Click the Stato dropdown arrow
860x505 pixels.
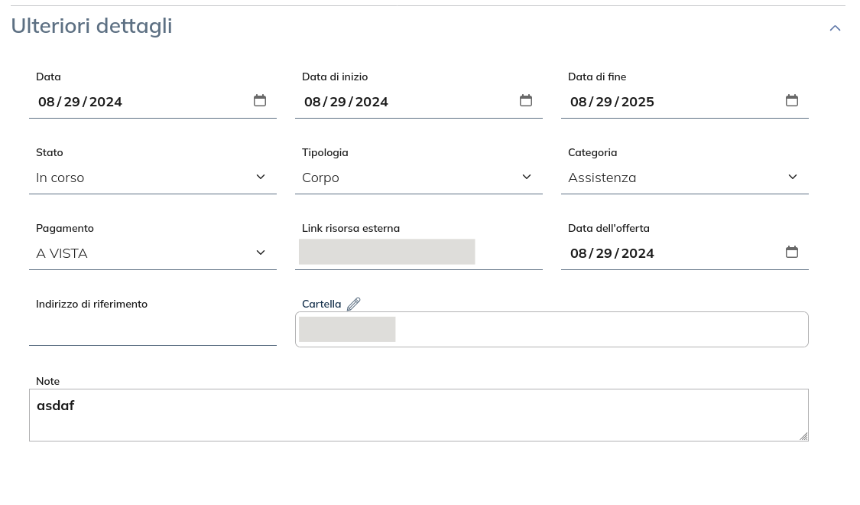260,177
